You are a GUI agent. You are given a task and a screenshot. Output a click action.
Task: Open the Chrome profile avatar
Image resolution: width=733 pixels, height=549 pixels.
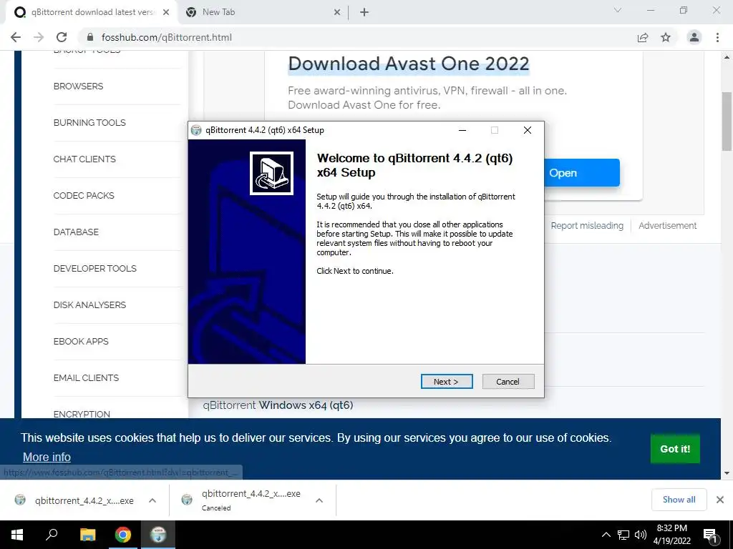[694, 37]
